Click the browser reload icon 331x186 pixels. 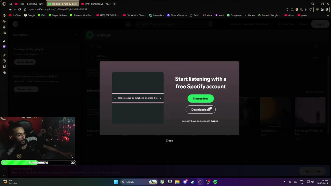click(x=19, y=10)
